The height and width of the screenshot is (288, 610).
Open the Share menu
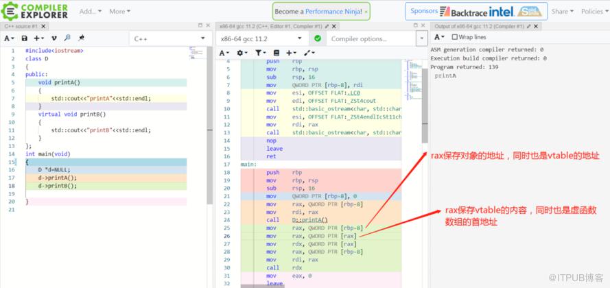562,11
